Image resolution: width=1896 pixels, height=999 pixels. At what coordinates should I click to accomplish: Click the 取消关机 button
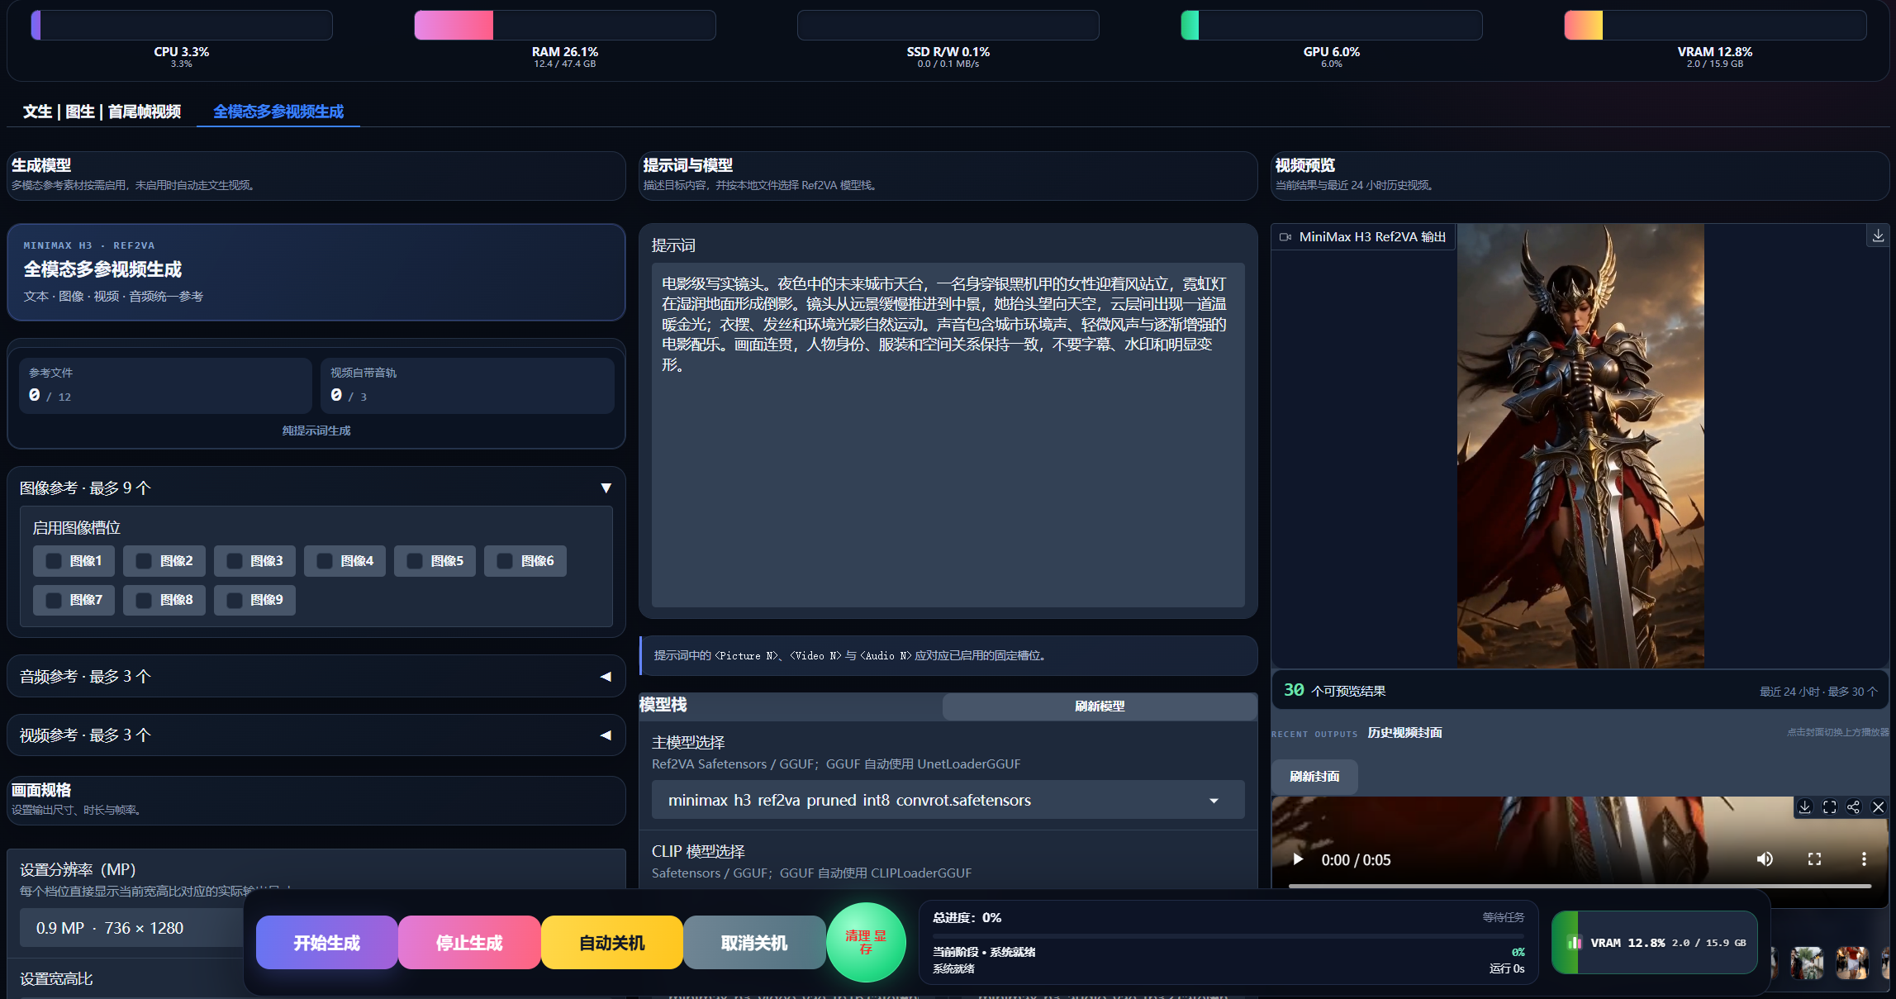[x=754, y=943]
